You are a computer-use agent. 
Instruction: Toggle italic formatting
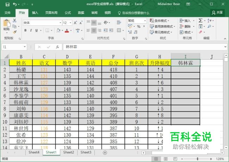pyautogui.click(x=31, y=30)
